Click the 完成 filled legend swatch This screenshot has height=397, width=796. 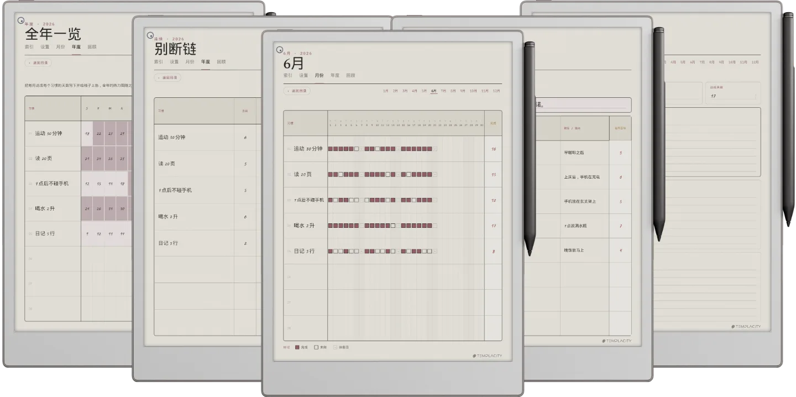tap(297, 347)
